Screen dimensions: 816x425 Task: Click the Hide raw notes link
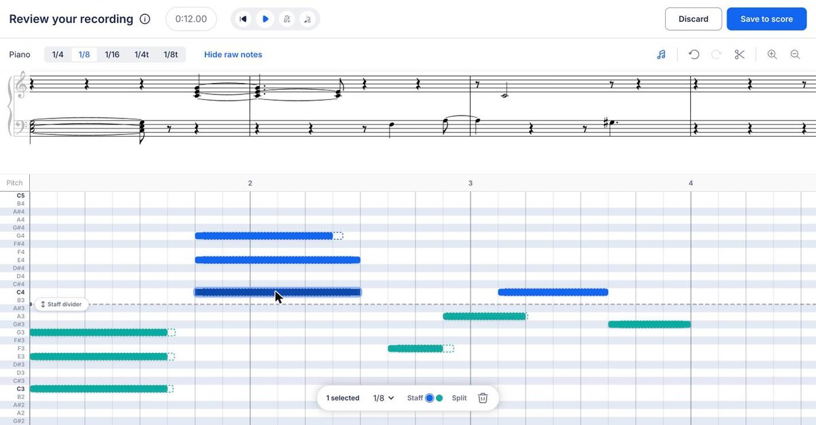click(233, 54)
